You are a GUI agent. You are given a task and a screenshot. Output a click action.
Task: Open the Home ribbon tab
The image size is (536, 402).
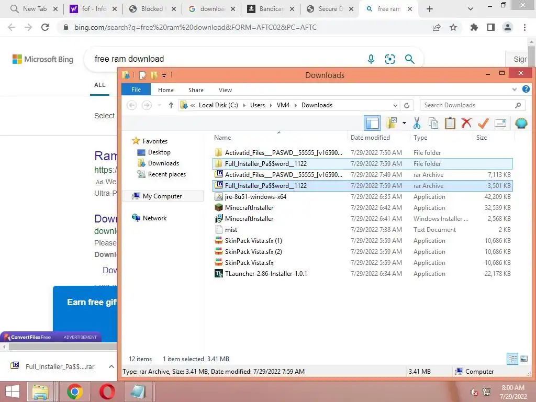pyautogui.click(x=166, y=90)
